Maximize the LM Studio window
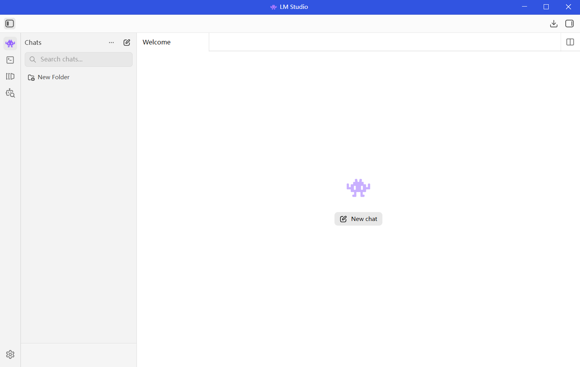 (546, 7)
